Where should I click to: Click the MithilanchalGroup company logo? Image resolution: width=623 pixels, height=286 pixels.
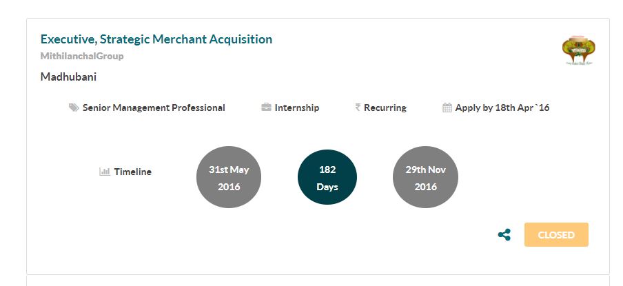tap(578, 50)
